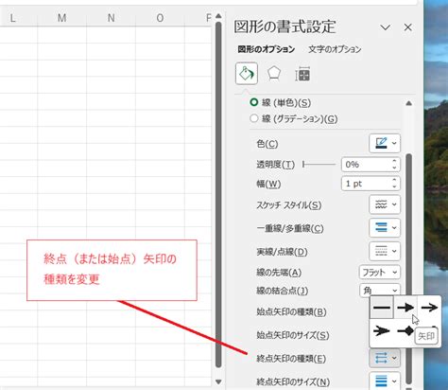Select the no-arrow plain line option

(x=382, y=307)
